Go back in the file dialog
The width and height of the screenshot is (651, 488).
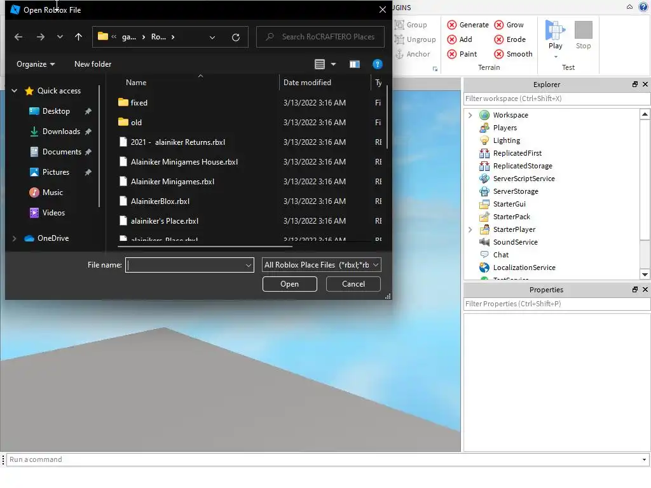pyautogui.click(x=18, y=37)
